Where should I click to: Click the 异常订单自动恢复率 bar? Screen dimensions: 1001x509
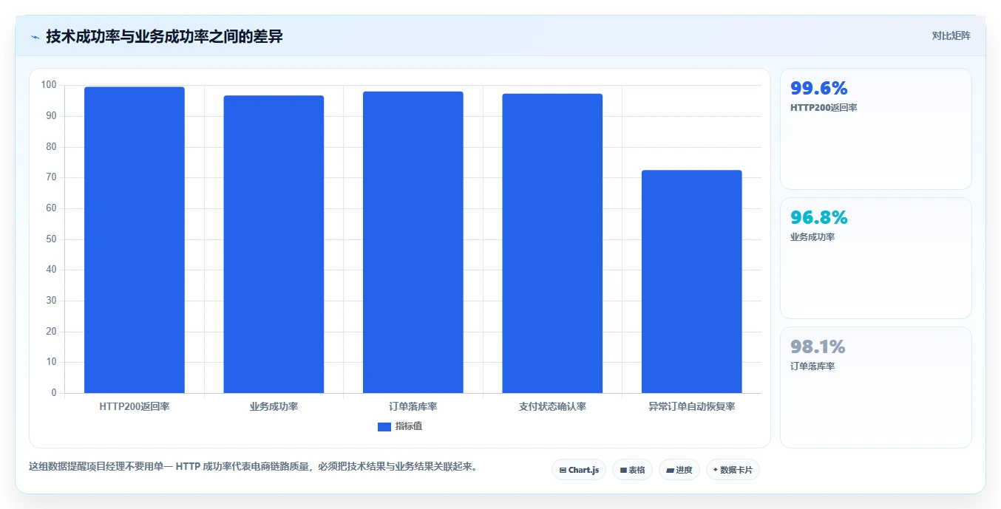pyautogui.click(x=691, y=281)
